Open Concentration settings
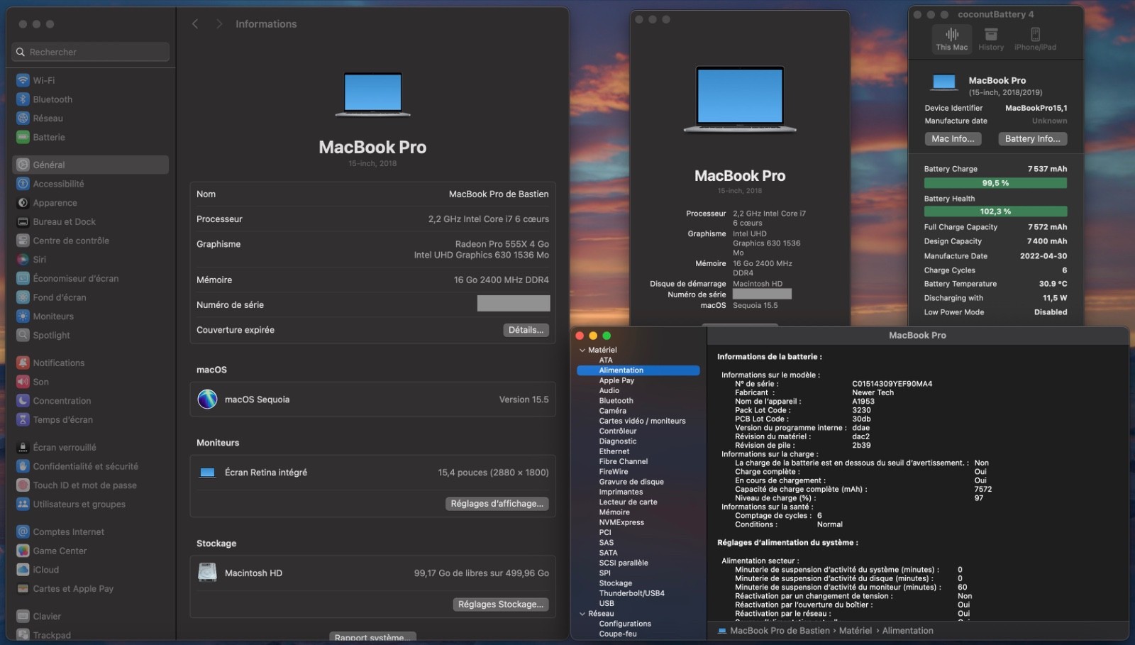 tap(90, 401)
